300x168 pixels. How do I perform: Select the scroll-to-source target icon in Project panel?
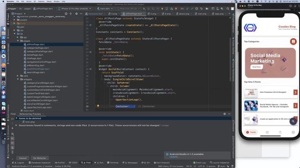(x=66, y=14)
